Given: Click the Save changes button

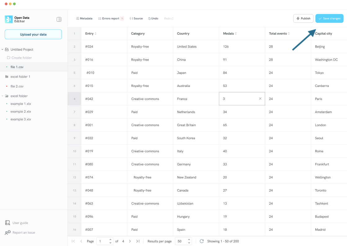Looking at the screenshot, I should click(x=329, y=19).
